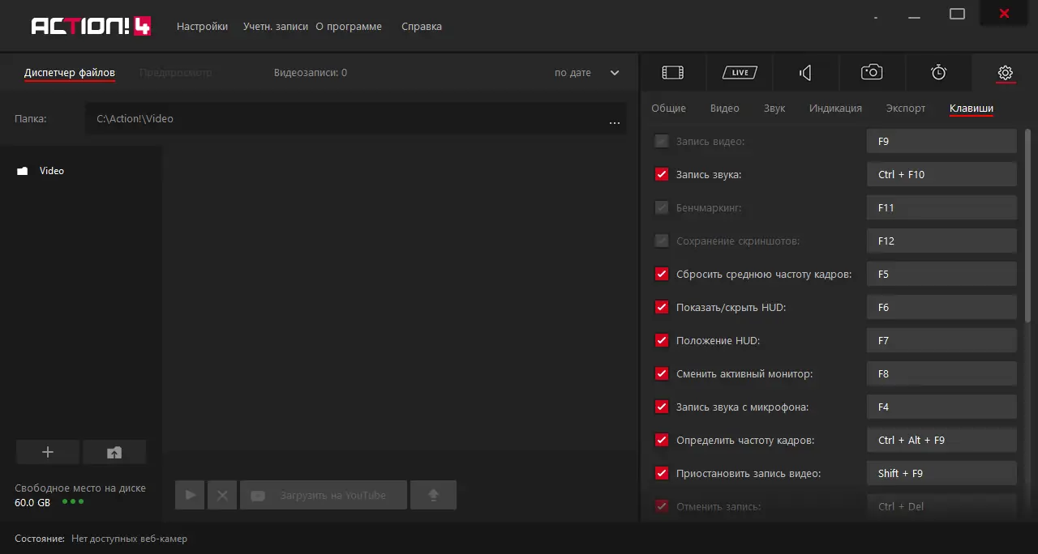This screenshot has width=1038, height=554.
Task: Toggle the Отменить запись checkbox
Action: pos(662,506)
